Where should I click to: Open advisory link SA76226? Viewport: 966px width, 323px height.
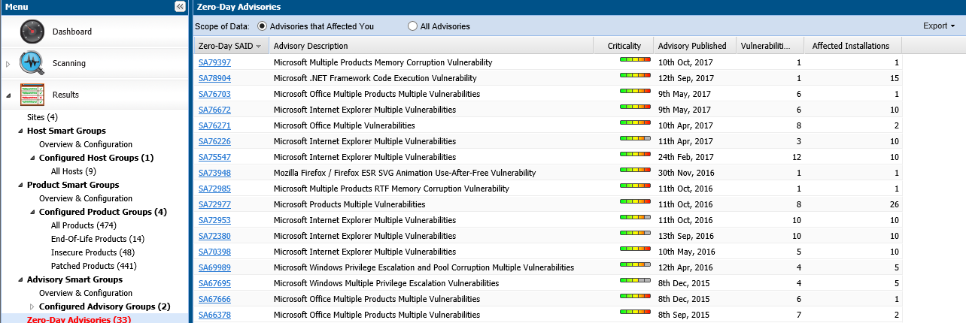point(214,141)
